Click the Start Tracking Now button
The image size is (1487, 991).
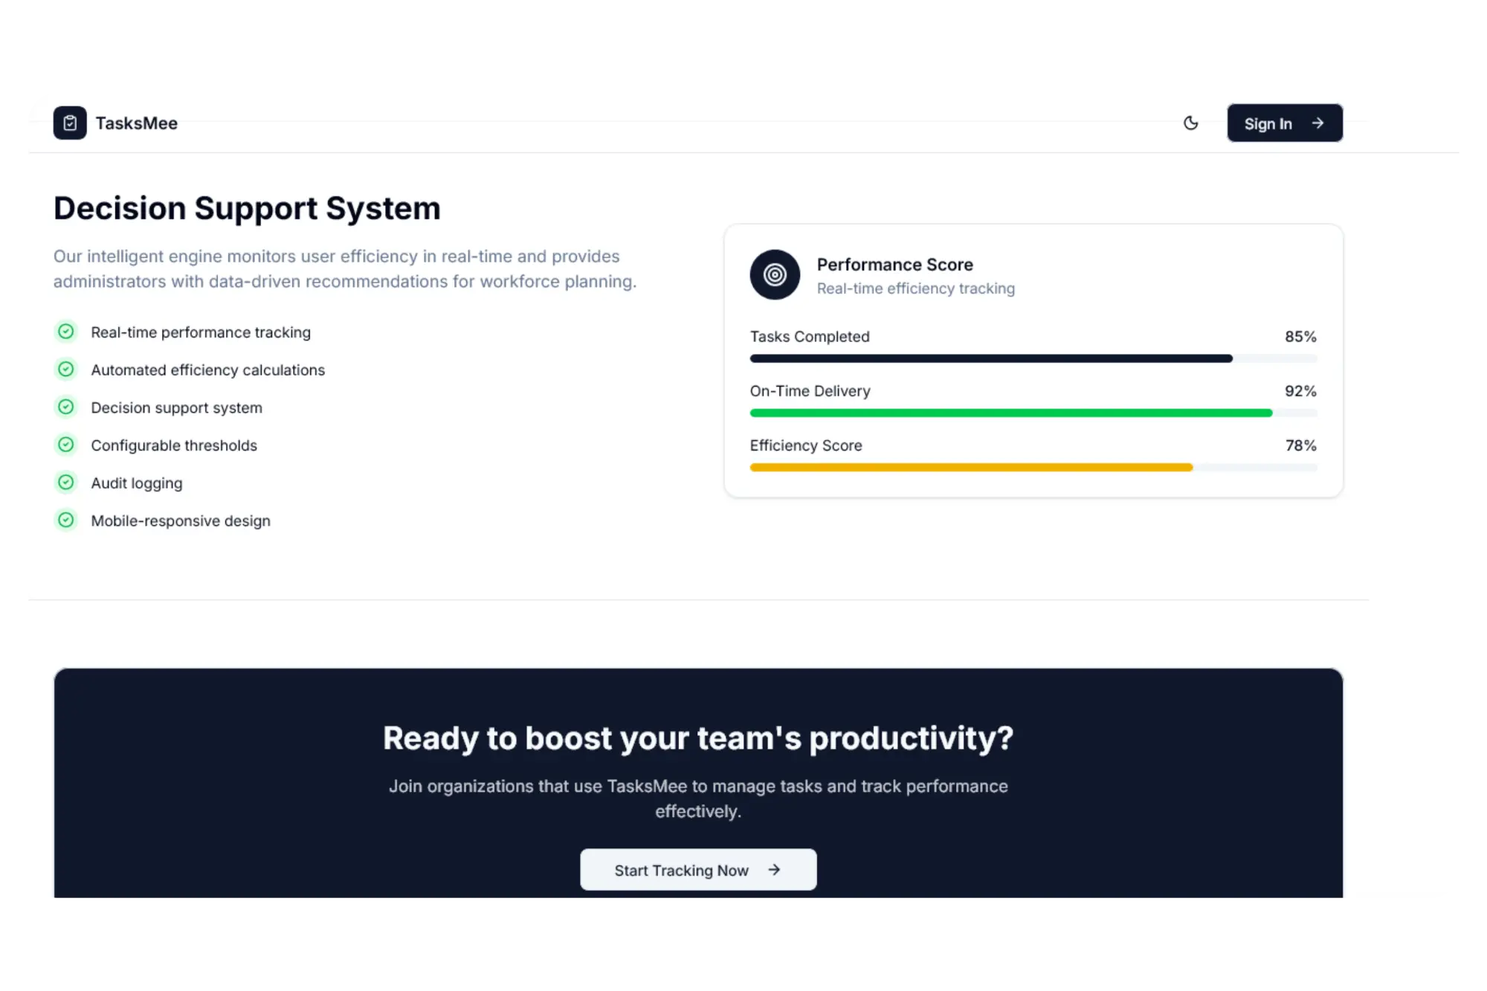[x=697, y=870]
